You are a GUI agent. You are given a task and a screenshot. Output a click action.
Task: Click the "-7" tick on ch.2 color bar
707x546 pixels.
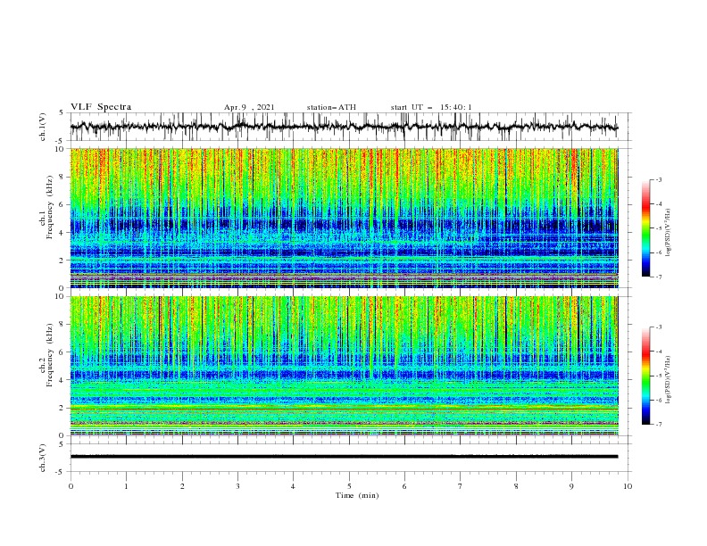658,425
